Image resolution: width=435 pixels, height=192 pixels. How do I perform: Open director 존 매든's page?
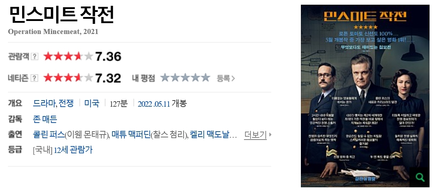click(x=45, y=119)
